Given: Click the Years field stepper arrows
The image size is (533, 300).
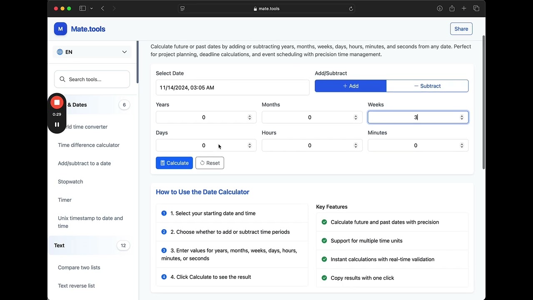Looking at the screenshot, I should (249, 117).
